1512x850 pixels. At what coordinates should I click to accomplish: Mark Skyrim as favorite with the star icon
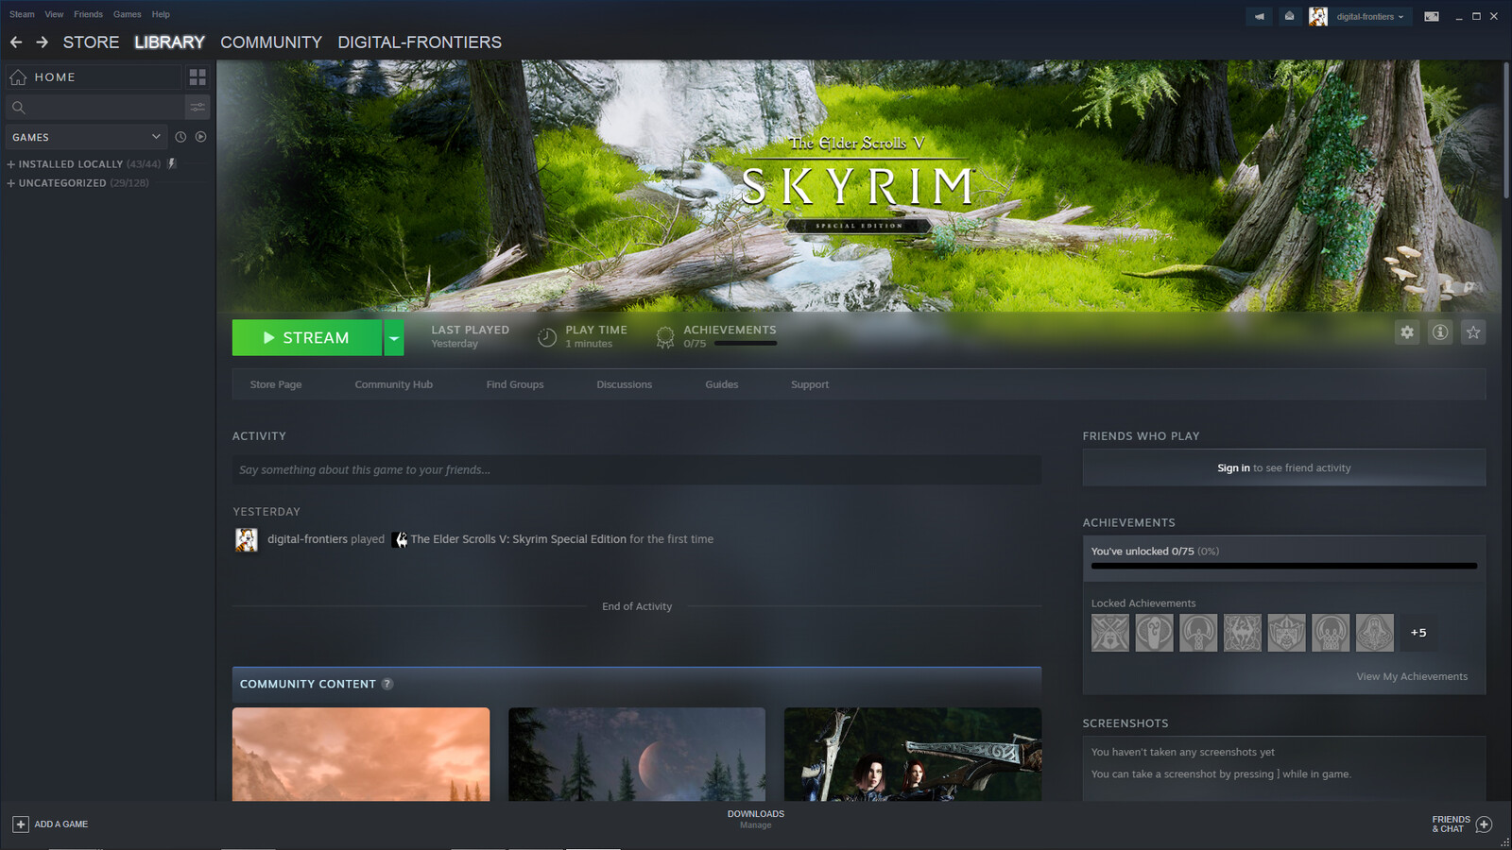[1473, 332]
